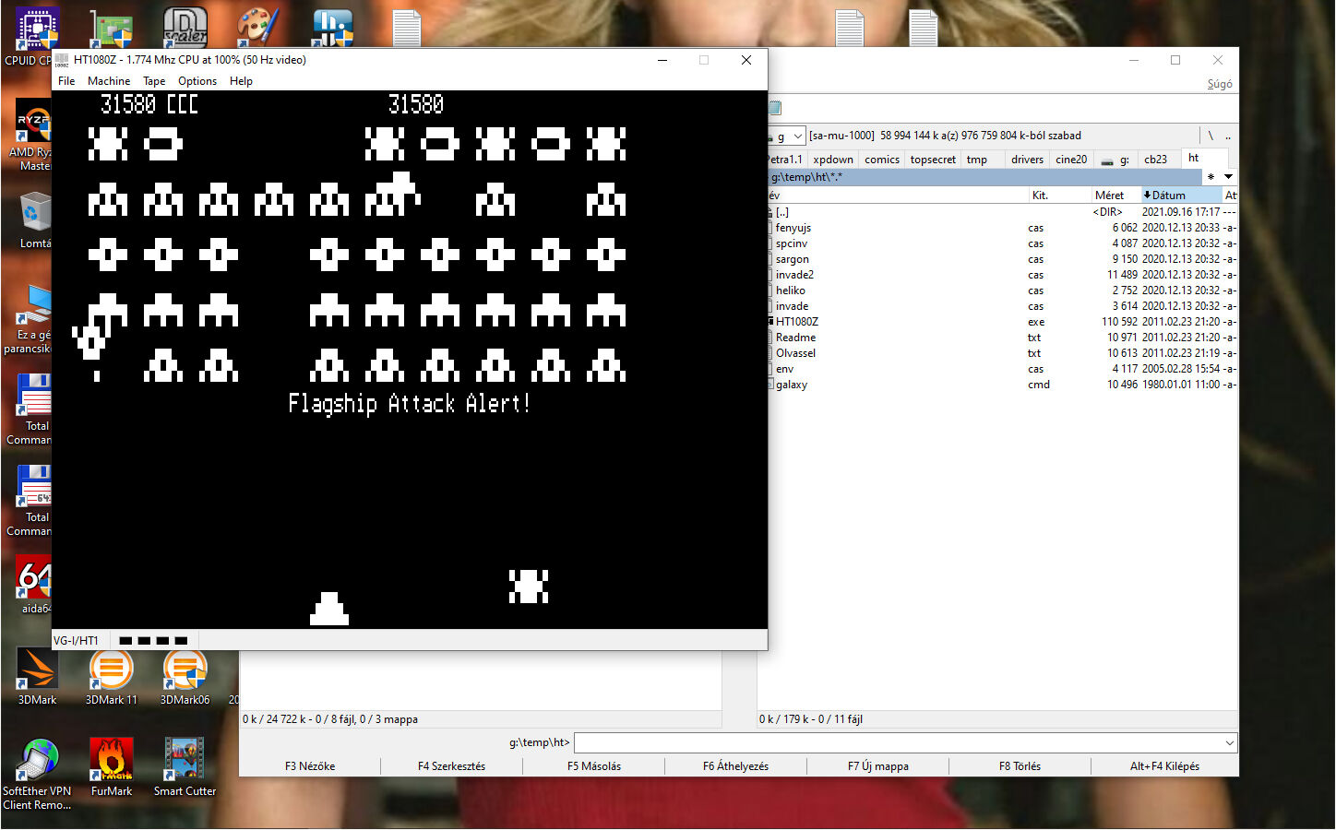Viewport: 1336px width, 830px height.
Task: Click F5 Másolás button
Action: [594, 766]
